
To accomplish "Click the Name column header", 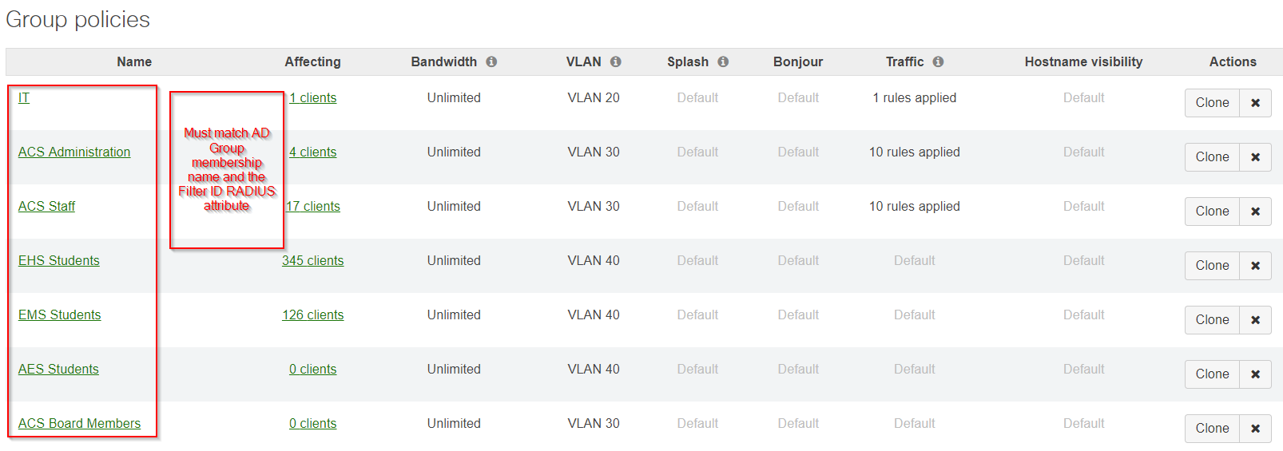I will point(134,62).
